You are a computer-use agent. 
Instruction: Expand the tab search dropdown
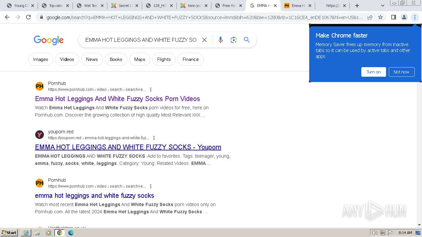382,6
